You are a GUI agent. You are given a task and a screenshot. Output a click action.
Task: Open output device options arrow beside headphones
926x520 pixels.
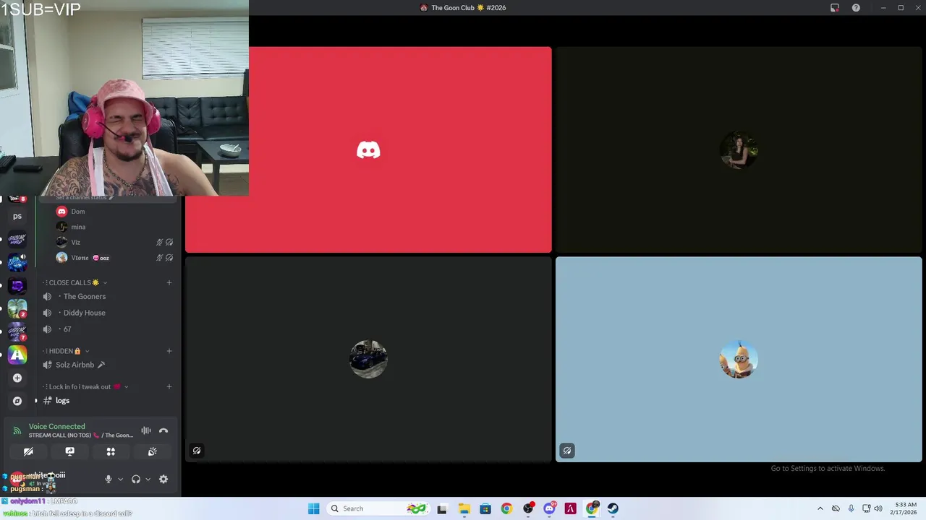coord(148,479)
